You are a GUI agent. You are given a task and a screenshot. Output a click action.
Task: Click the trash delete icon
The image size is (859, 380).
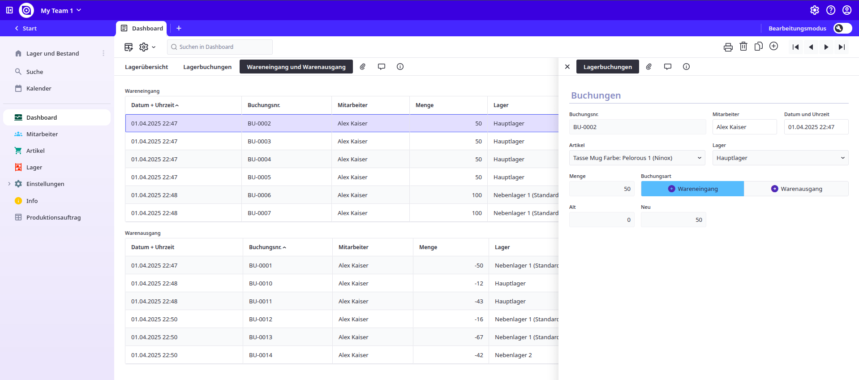click(x=743, y=47)
